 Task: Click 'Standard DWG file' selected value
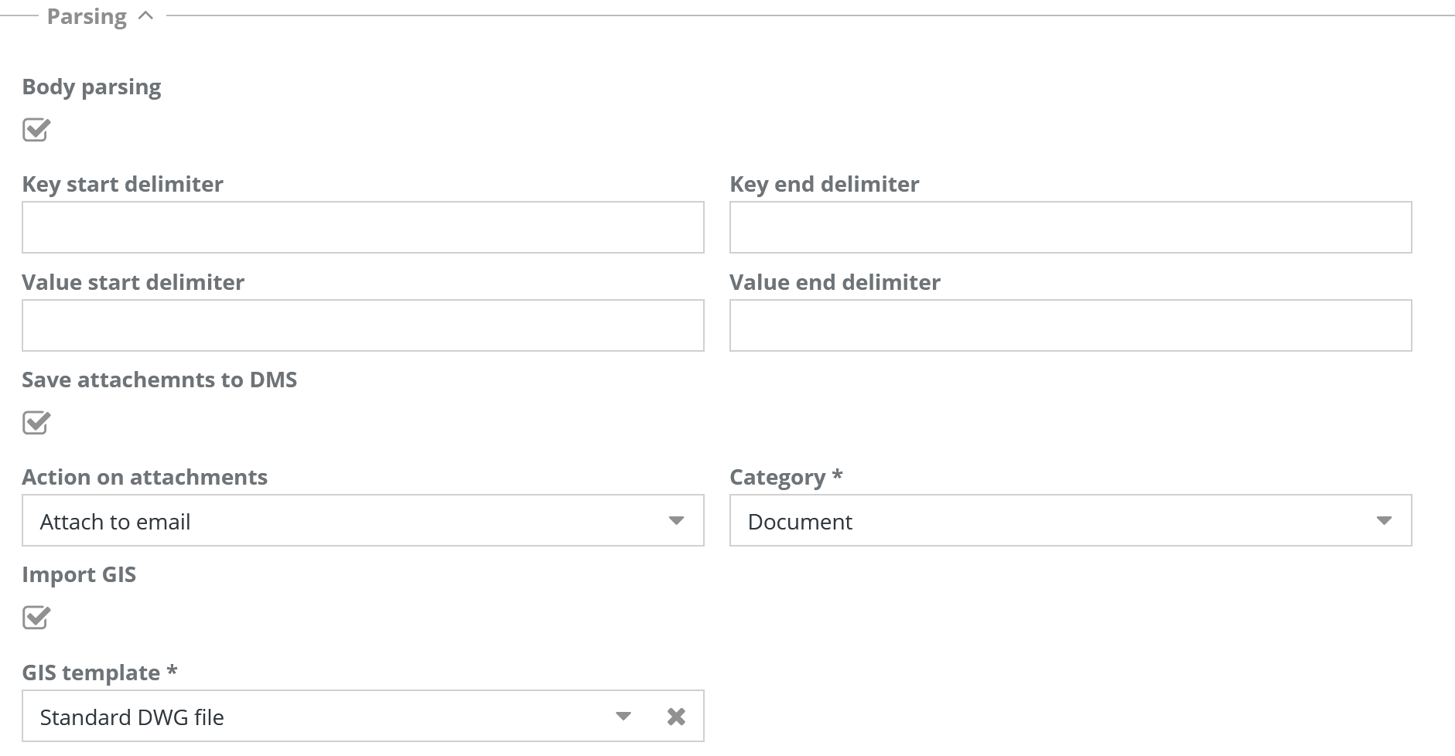(x=131, y=717)
